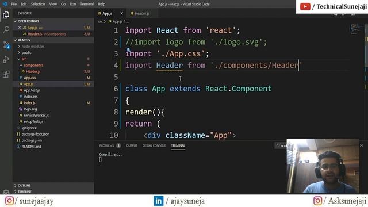
Task: Open index.css file
Action: click(x=53, y=97)
